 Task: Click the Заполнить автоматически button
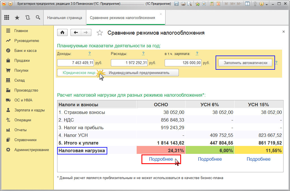coord(245,63)
